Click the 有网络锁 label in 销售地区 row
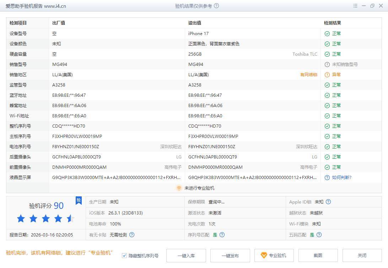The height and width of the screenshot is (268, 388). (308, 75)
